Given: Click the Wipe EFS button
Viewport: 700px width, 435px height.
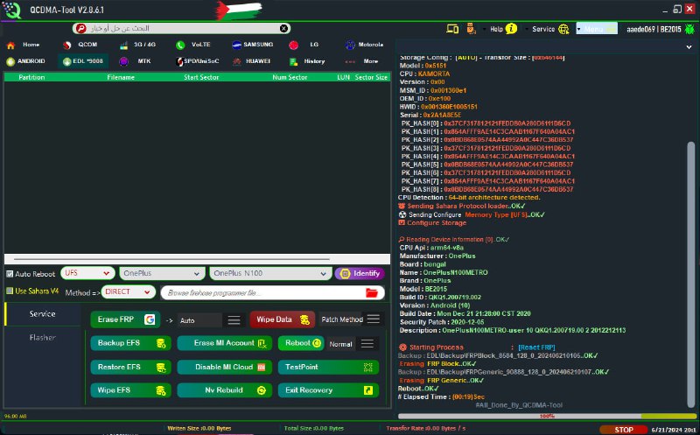Looking at the screenshot, I should click(x=130, y=390).
